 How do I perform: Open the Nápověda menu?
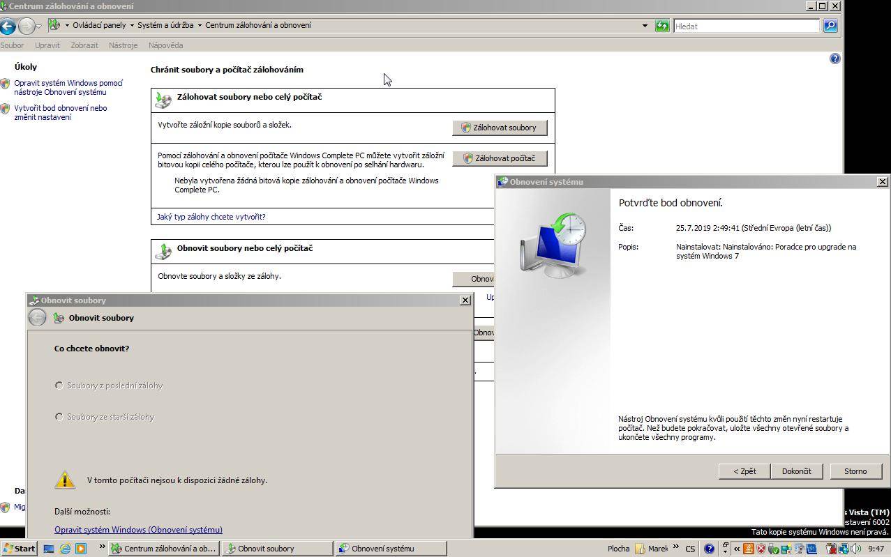(x=166, y=45)
